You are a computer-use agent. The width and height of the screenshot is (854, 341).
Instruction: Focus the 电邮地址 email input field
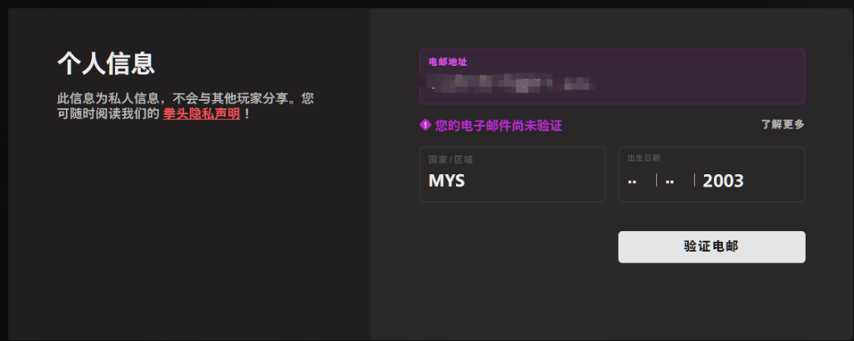coord(612,76)
